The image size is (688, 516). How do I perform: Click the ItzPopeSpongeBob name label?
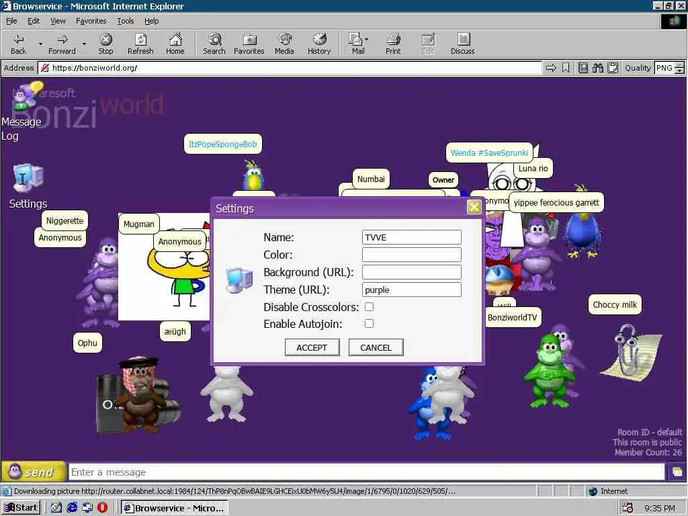(x=222, y=144)
